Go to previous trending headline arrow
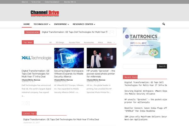 108,32
